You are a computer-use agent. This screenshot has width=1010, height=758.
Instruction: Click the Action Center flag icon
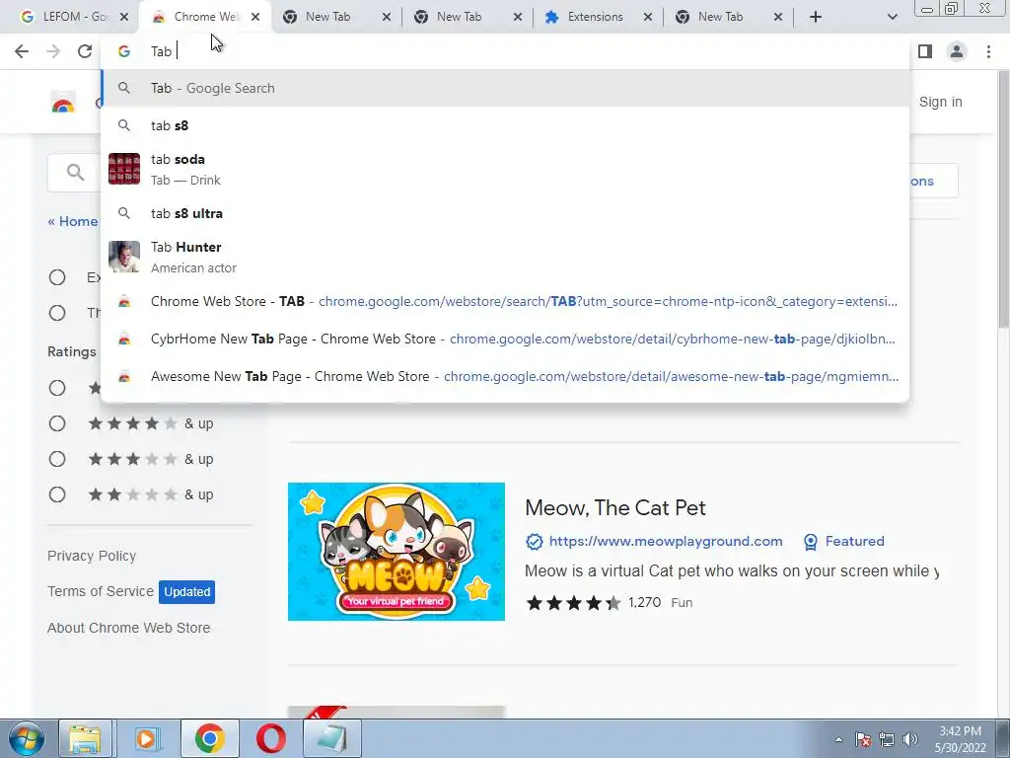coord(863,739)
